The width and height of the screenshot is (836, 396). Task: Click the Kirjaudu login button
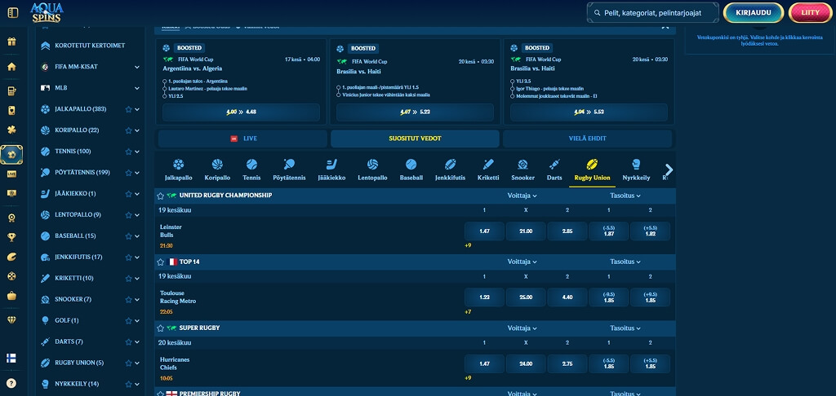click(x=754, y=13)
